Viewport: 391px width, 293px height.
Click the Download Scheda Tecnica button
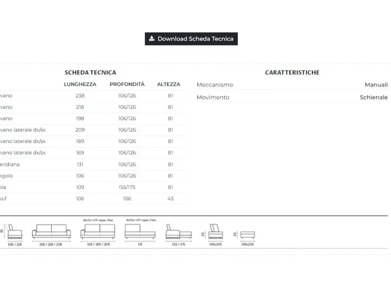point(191,39)
